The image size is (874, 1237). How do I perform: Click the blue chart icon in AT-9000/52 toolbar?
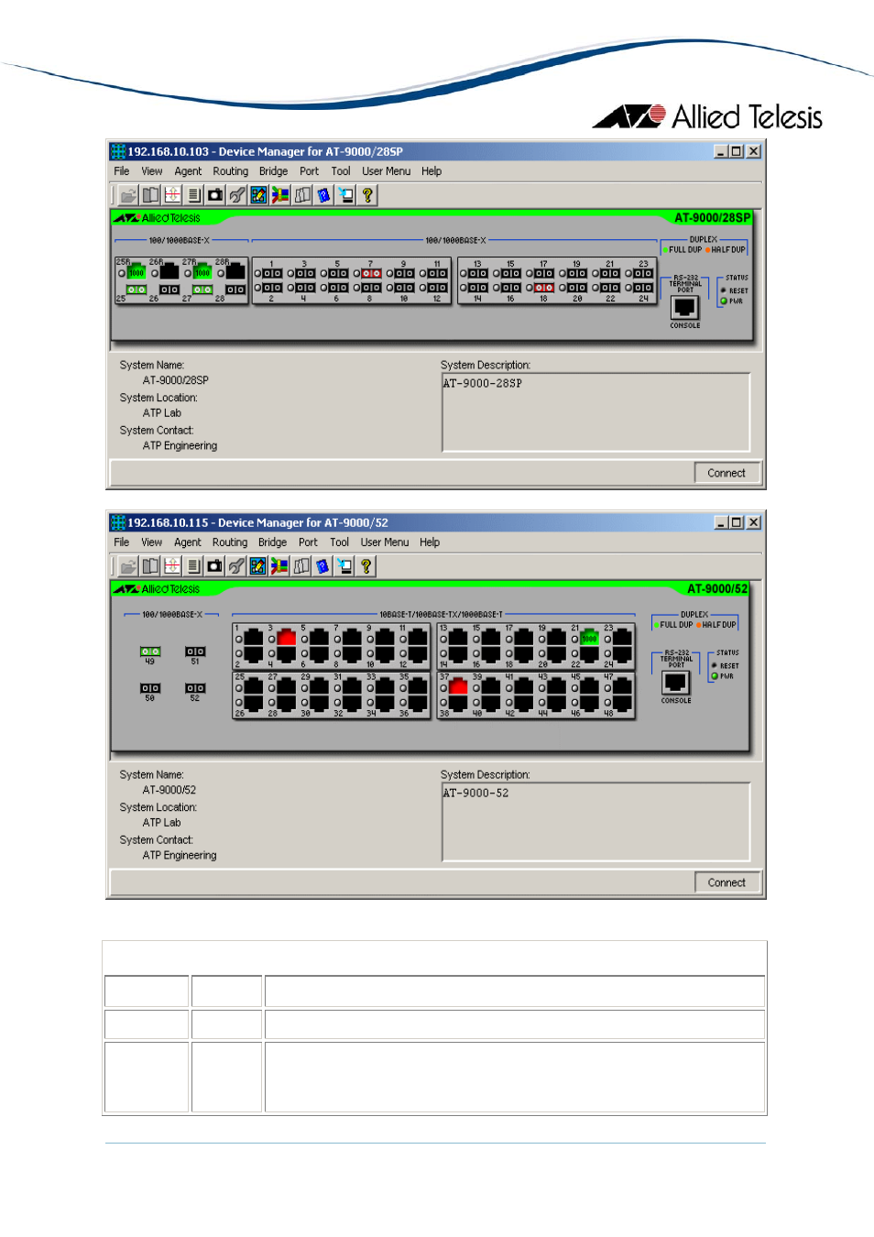(258, 566)
